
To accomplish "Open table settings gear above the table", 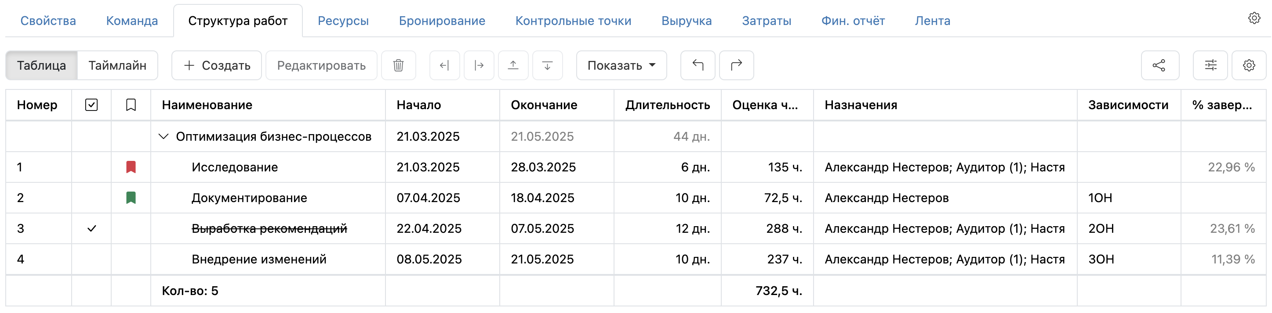I will (1249, 65).
